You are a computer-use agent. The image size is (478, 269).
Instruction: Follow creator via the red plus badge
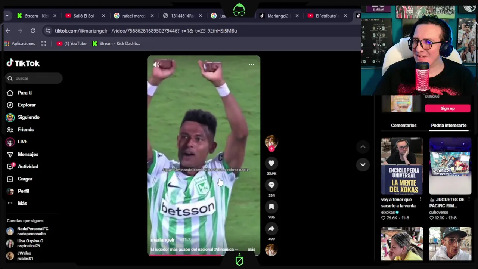271,149
